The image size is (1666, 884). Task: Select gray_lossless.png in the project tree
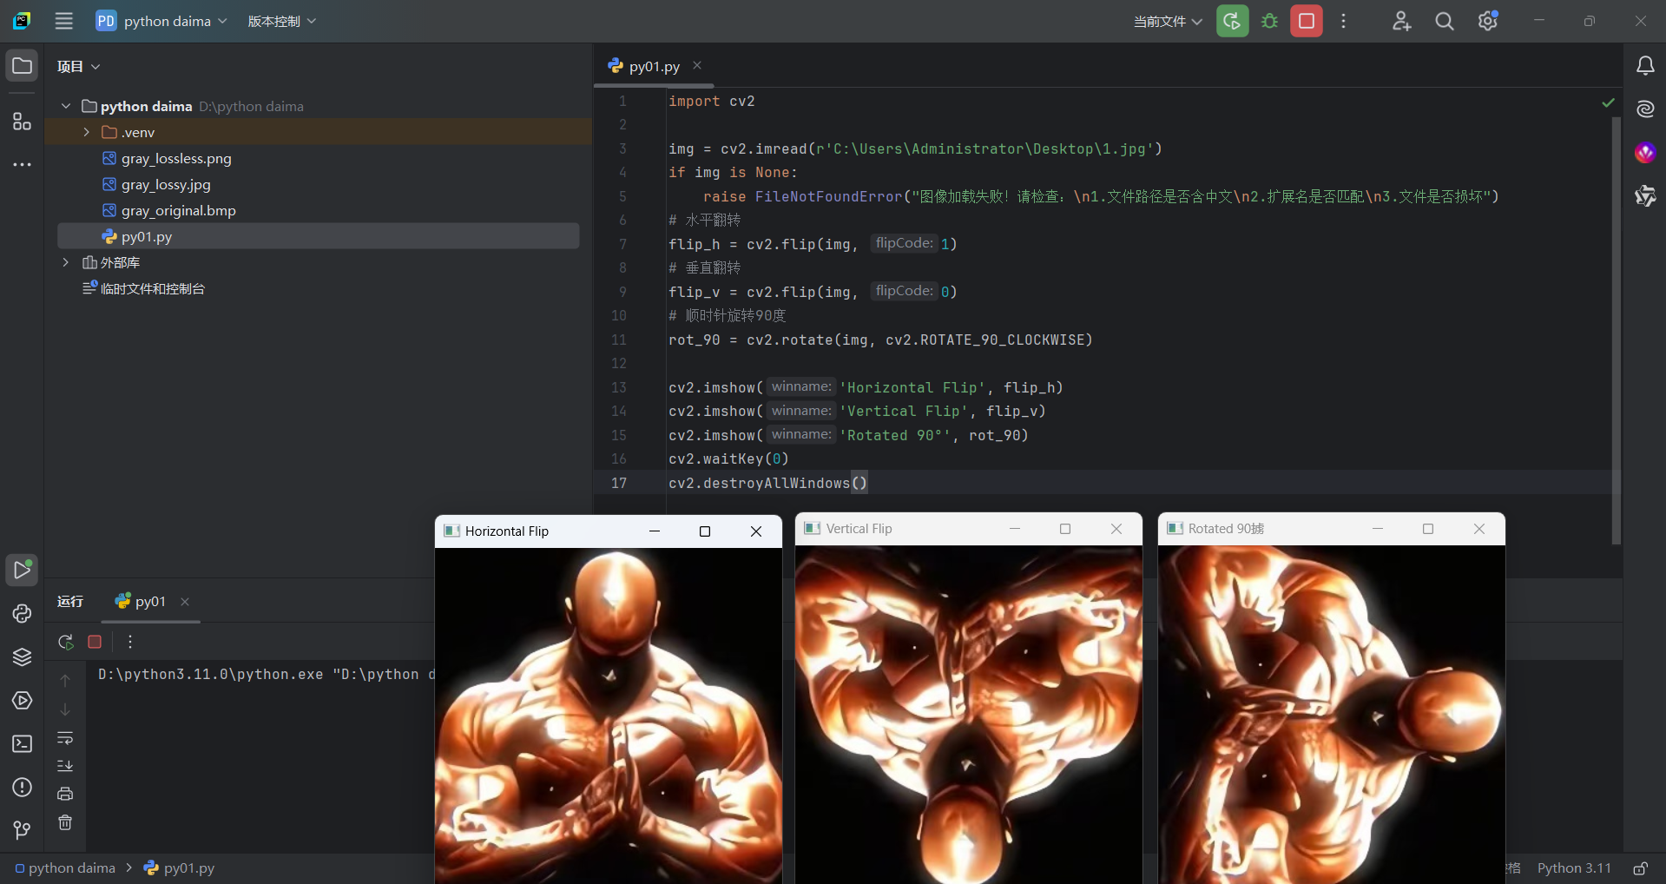click(x=176, y=158)
